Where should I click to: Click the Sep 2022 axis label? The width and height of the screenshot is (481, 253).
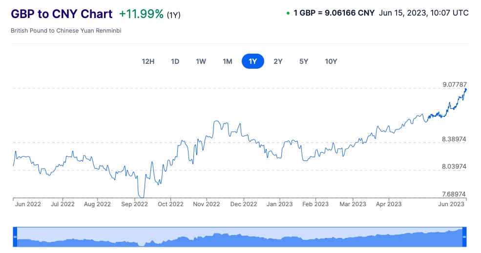(x=134, y=204)
